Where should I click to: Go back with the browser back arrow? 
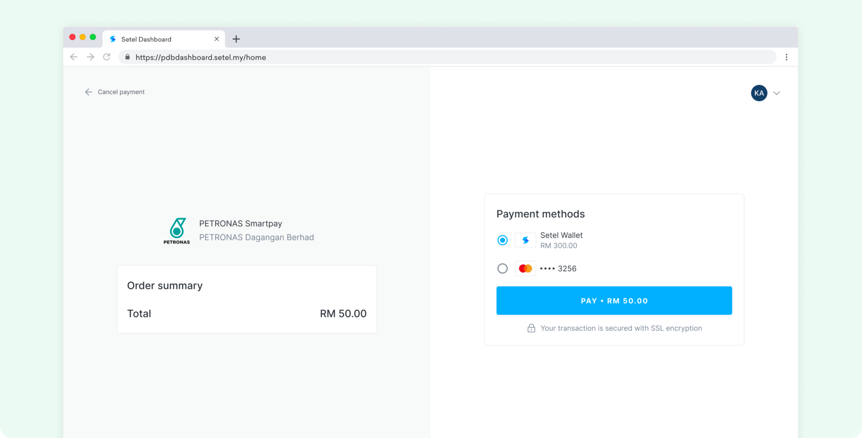(74, 57)
